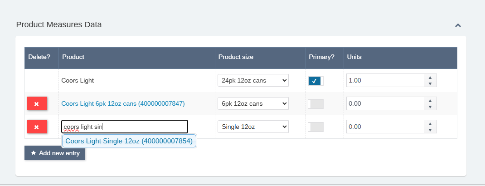Increase units for the Single 12oz row
Image resolution: width=485 pixels, height=186 pixels.
430,123
